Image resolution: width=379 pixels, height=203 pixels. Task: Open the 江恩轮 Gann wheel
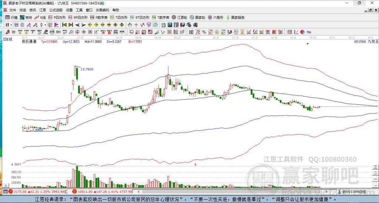pos(180,17)
